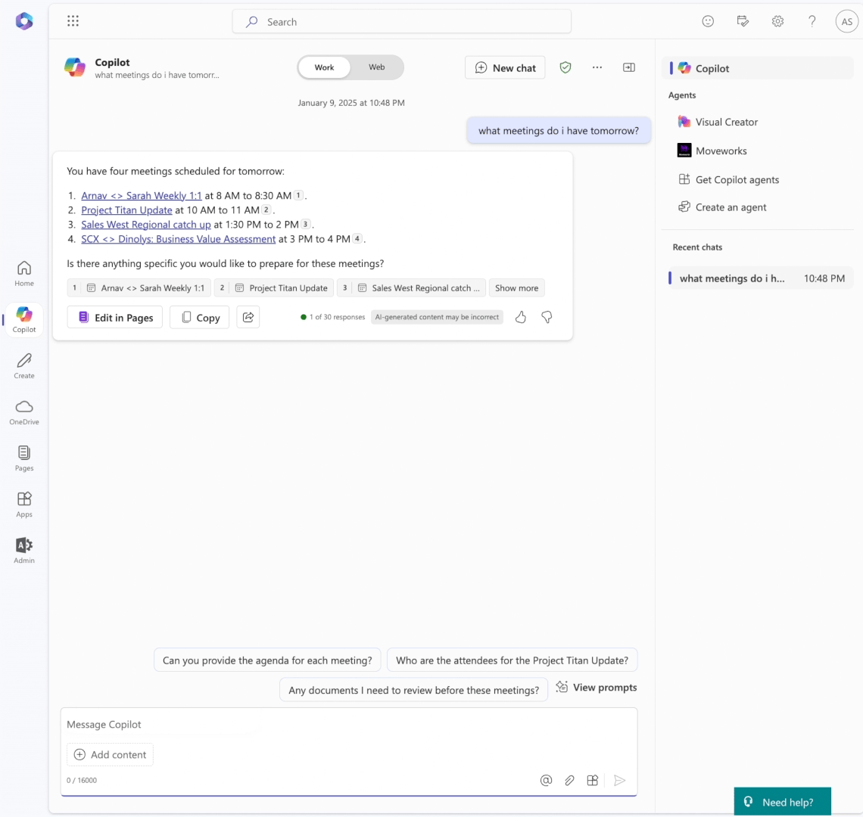Click the thumbs up feedback icon
The height and width of the screenshot is (817, 863).
click(521, 317)
